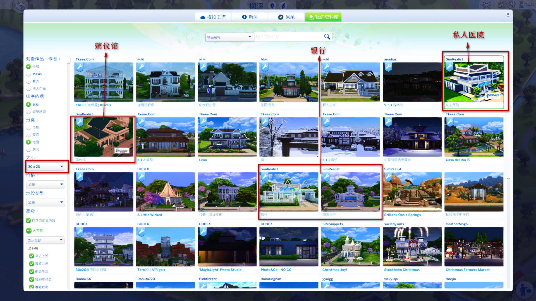Click wrench icon on A Little Wicked thumbnail
536x301 pixels.
pyautogui.click(x=141, y=177)
